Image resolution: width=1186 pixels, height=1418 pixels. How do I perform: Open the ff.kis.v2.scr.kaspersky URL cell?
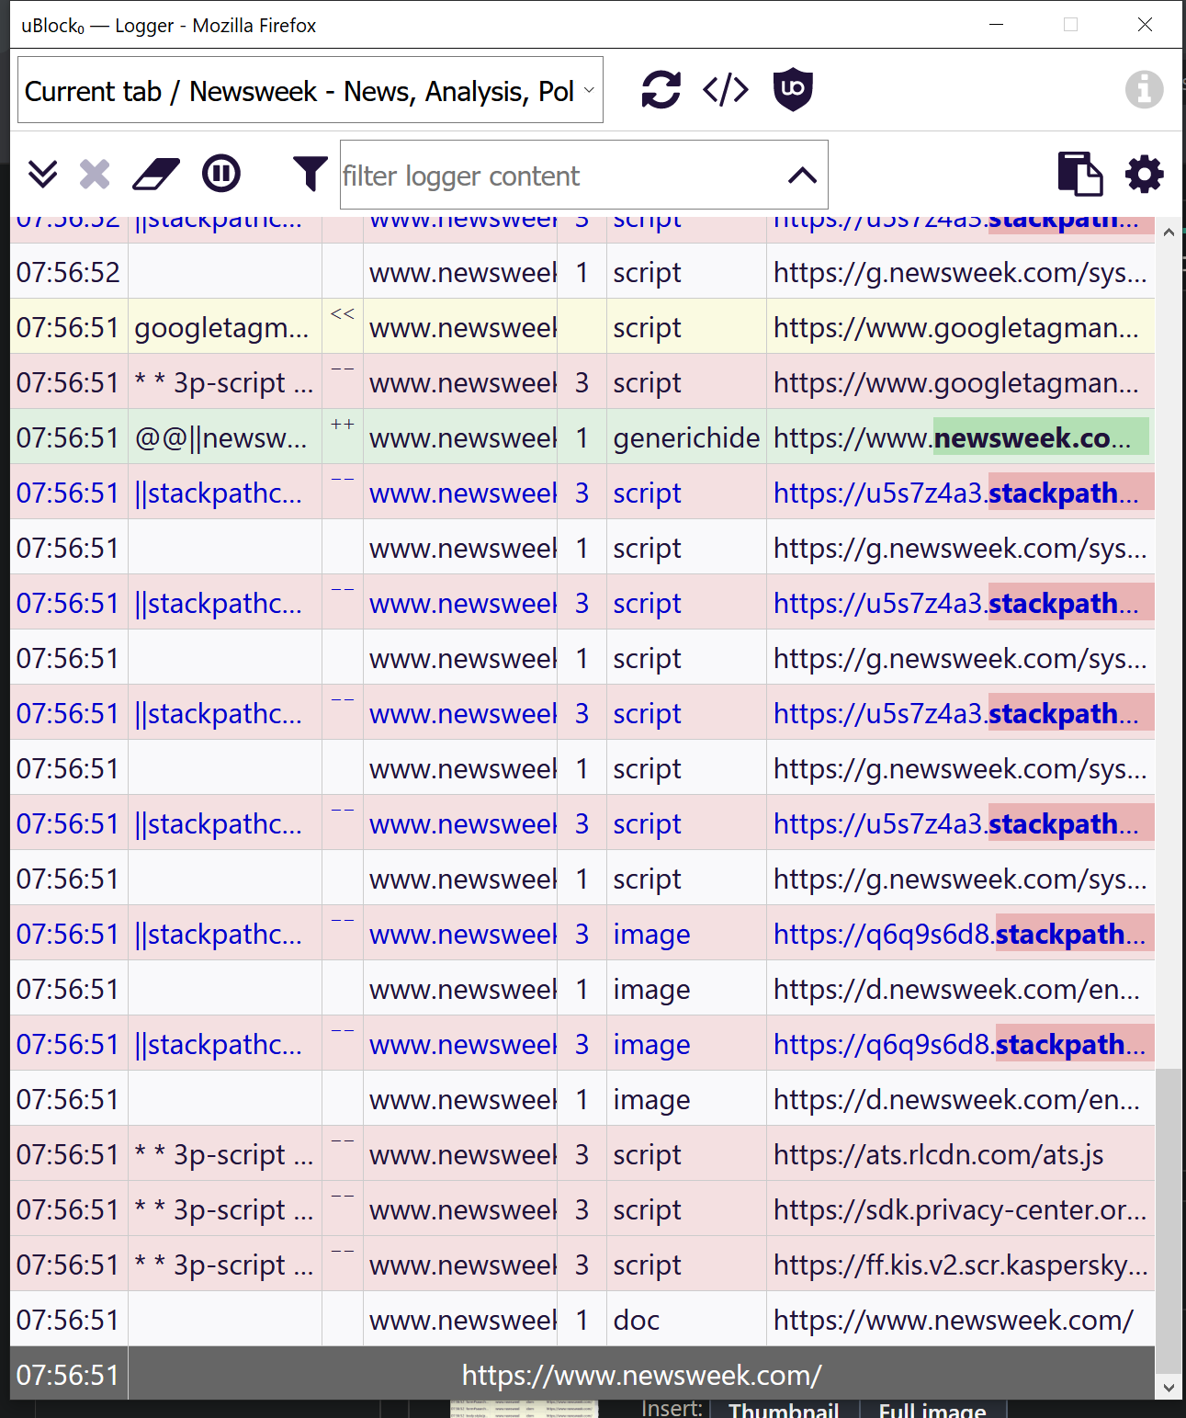[x=960, y=1265]
